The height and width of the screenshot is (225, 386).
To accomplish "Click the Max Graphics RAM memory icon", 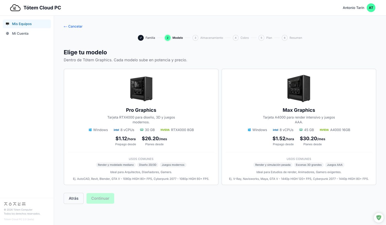I will click(301, 130).
